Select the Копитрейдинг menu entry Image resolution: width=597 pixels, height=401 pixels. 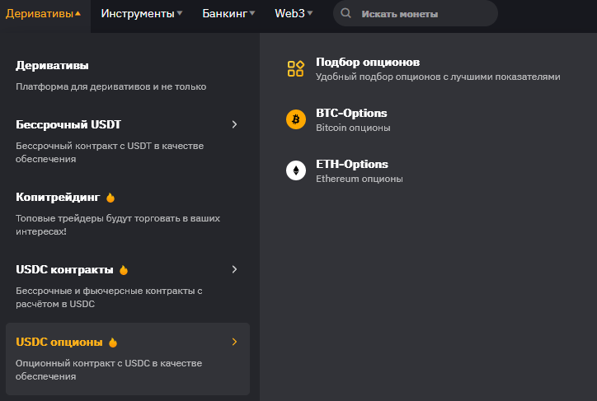58,198
